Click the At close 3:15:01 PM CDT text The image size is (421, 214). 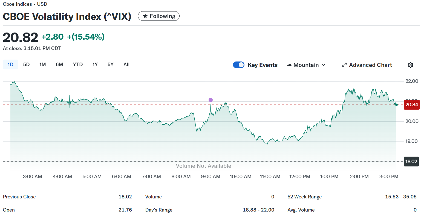coord(32,48)
